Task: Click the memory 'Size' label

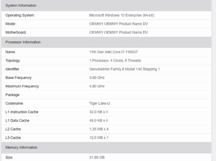Action: coord(9,157)
